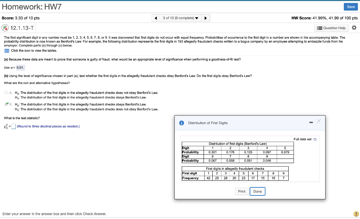Click the 'Homework: HW7' title
Screen dimensions: 360x219
[32, 7]
